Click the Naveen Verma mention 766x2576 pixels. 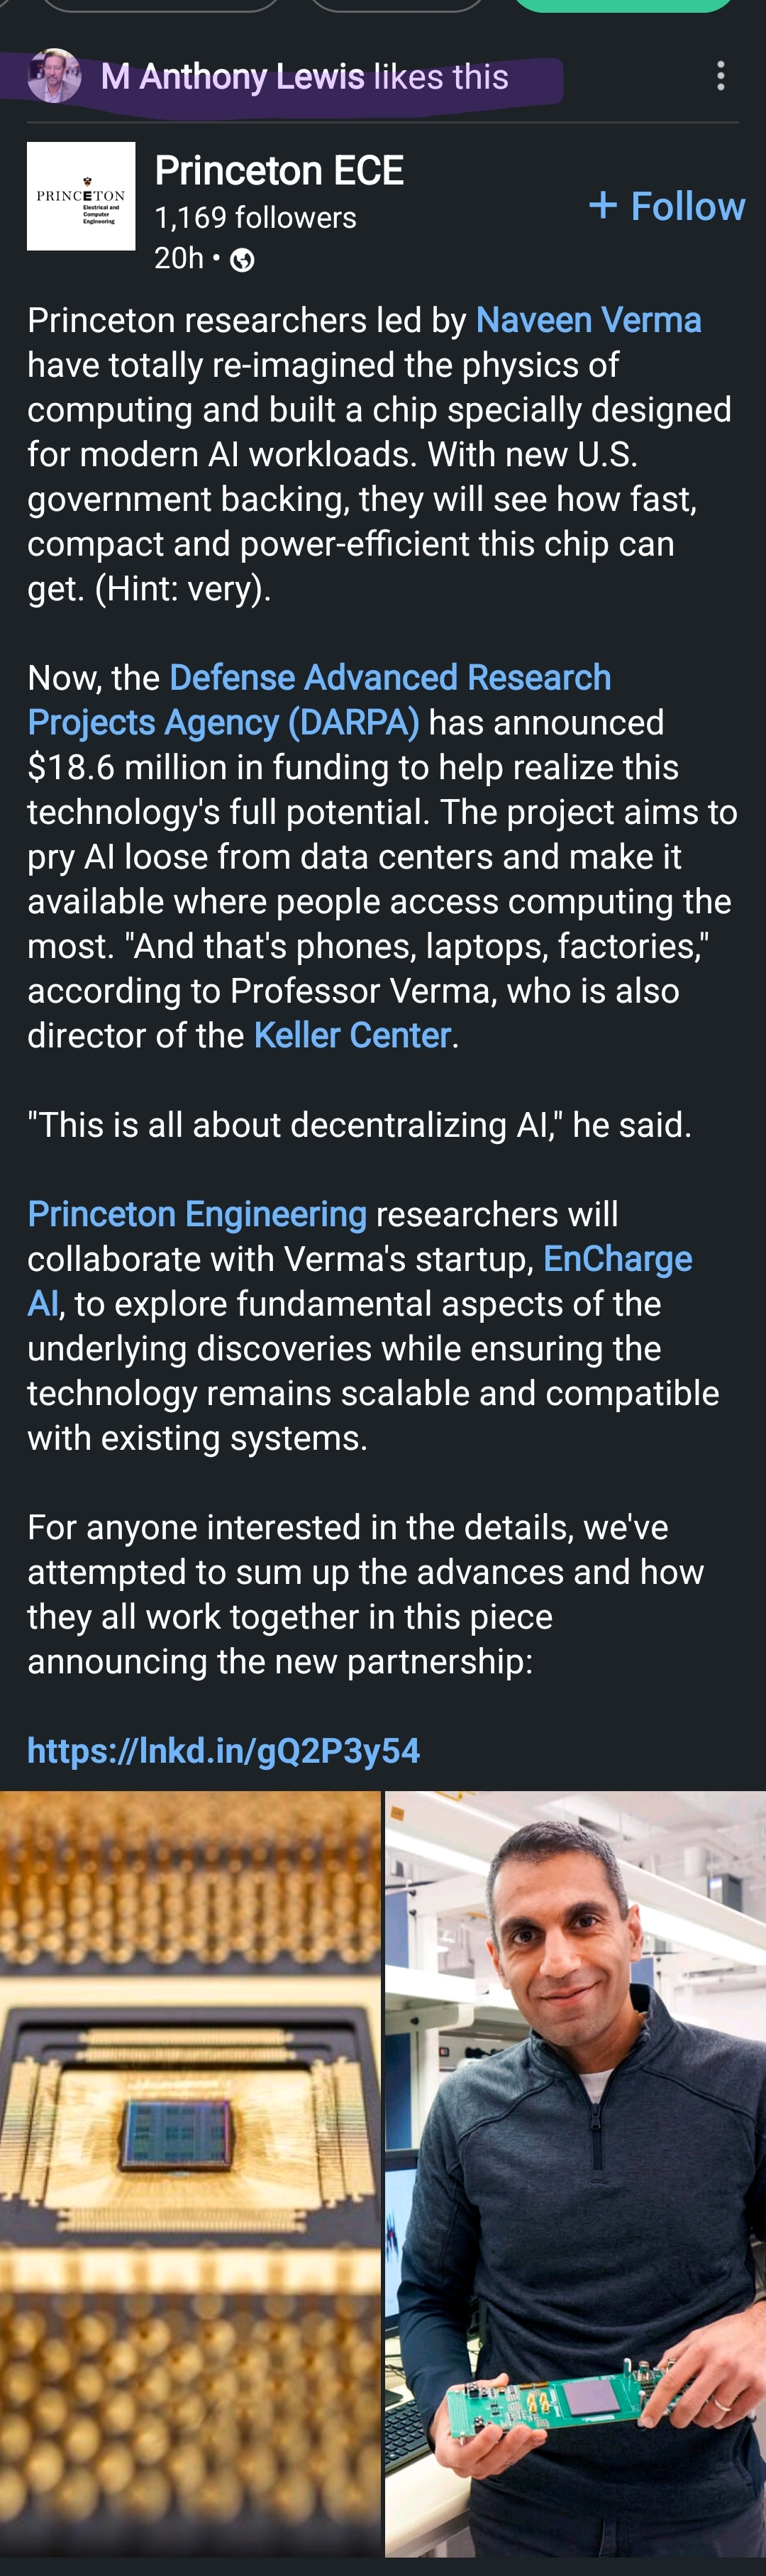(588, 320)
